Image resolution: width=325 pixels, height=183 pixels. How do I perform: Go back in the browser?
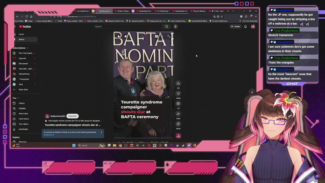(17, 17)
